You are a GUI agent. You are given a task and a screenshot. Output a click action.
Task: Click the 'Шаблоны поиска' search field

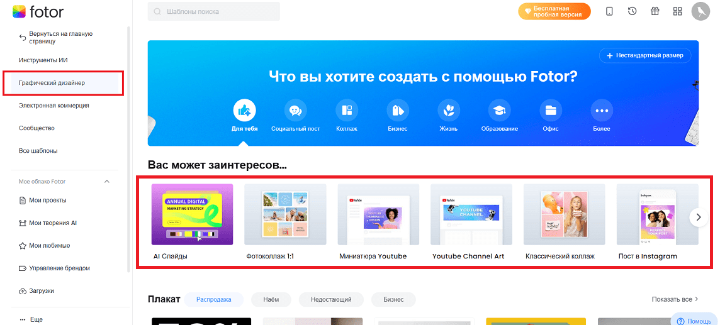214,11
